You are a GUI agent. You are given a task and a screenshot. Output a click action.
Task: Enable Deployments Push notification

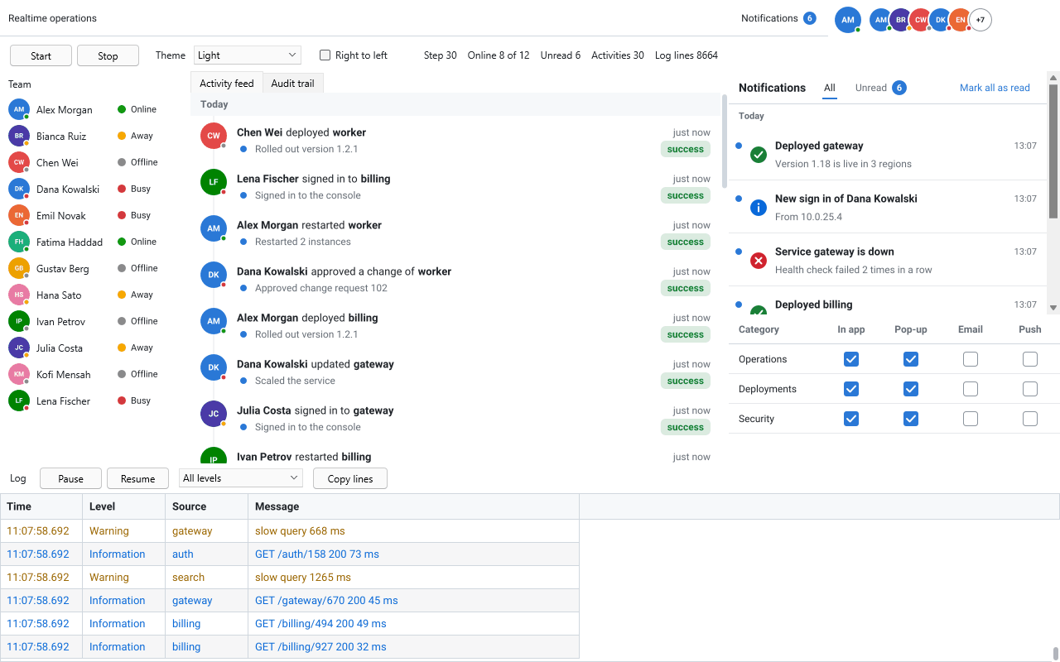coord(1030,389)
